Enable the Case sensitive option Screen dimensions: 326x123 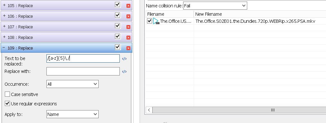click(x=7, y=94)
